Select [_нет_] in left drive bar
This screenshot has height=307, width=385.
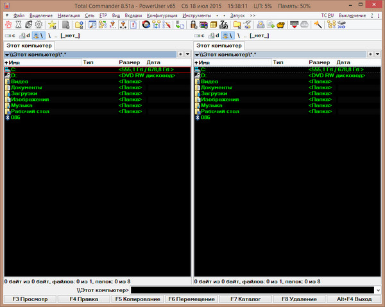pos(71,35)
